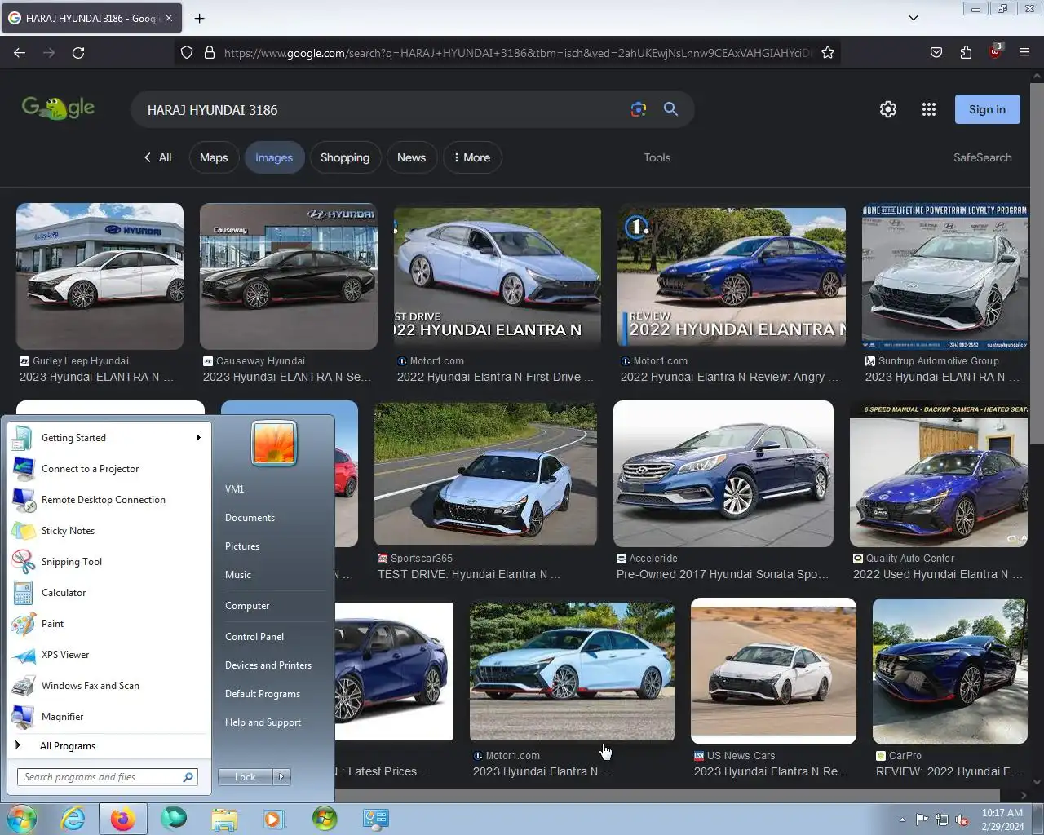Click the padlock site info icon

click(x=210, y=52)
